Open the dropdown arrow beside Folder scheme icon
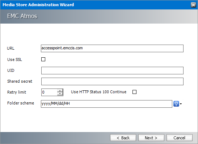 pos(181,104)
